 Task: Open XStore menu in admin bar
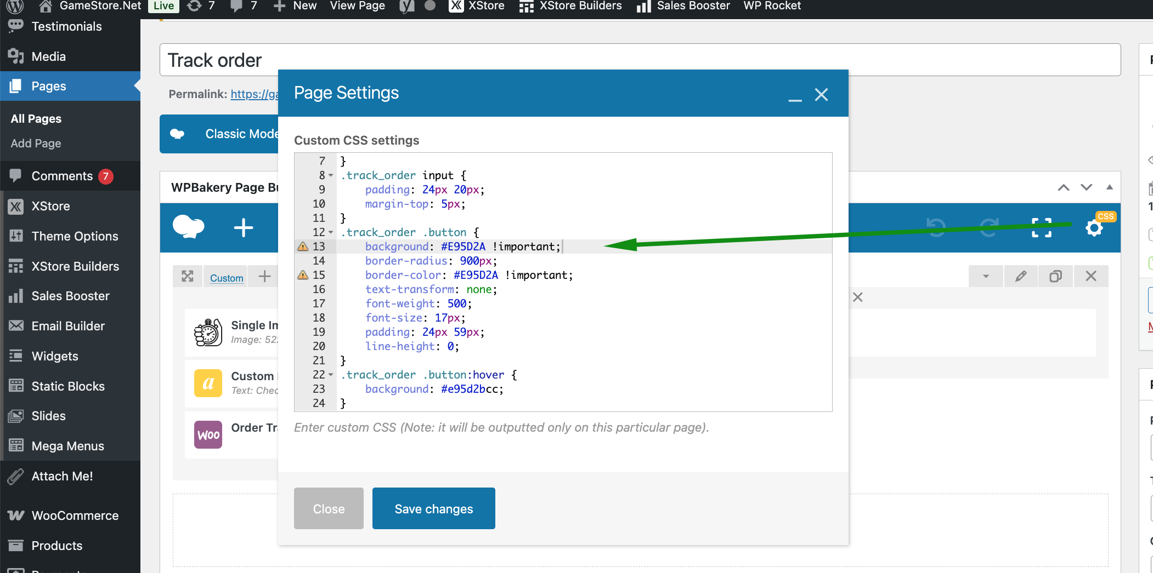pos(477,6)
